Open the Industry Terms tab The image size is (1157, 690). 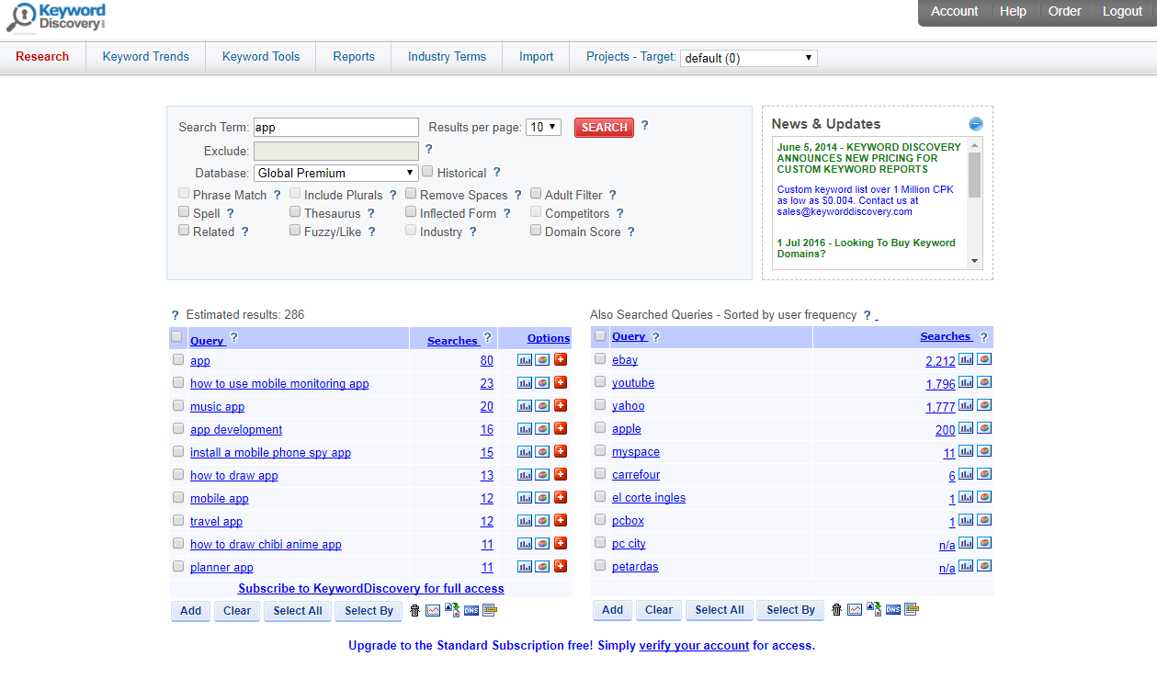(x=447, y=56)
